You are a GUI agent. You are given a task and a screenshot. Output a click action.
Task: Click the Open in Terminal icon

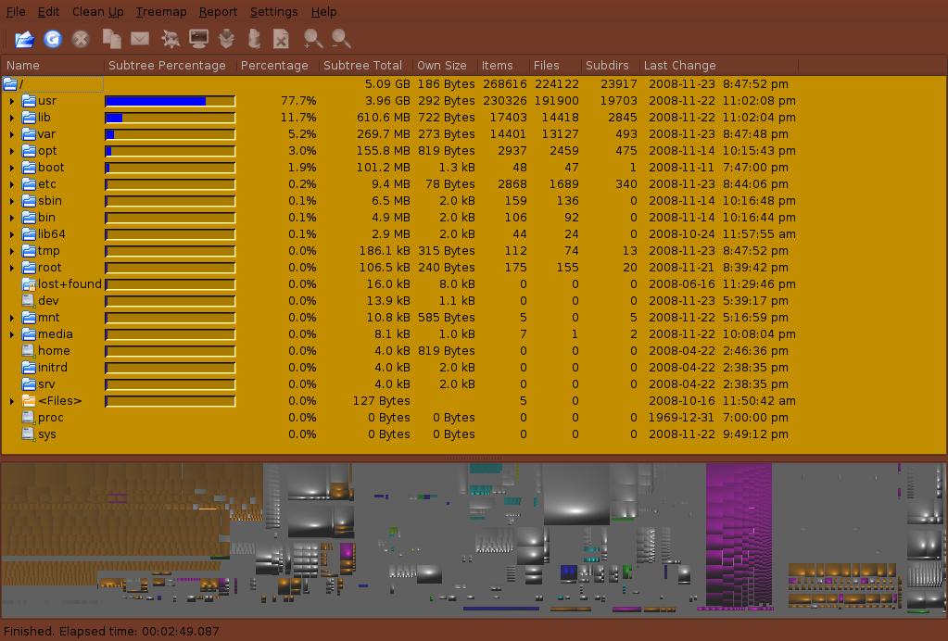point(198,39)
